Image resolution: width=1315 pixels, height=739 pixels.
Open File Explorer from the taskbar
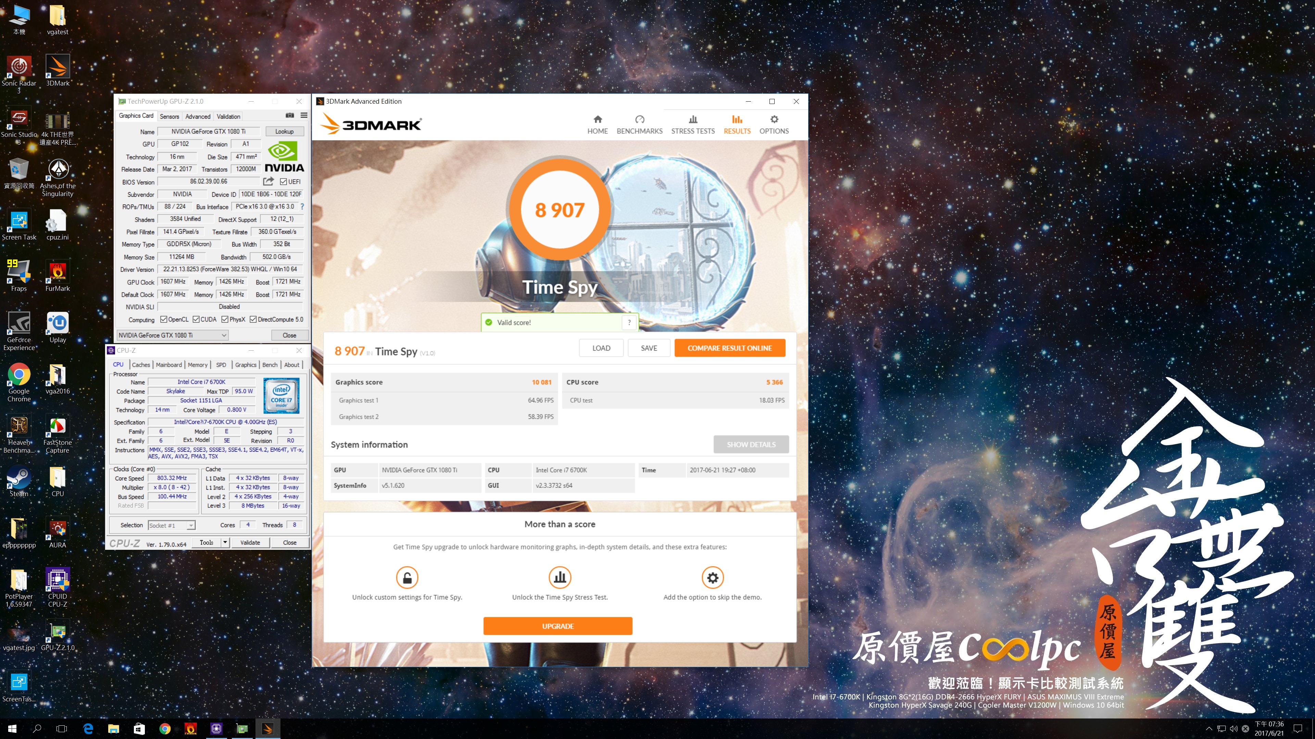(x=113, y=729)
